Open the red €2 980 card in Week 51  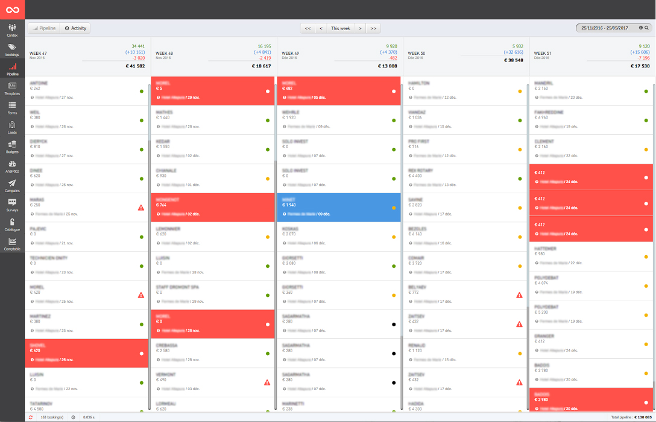pyautogui.click(x=591, y=400)
